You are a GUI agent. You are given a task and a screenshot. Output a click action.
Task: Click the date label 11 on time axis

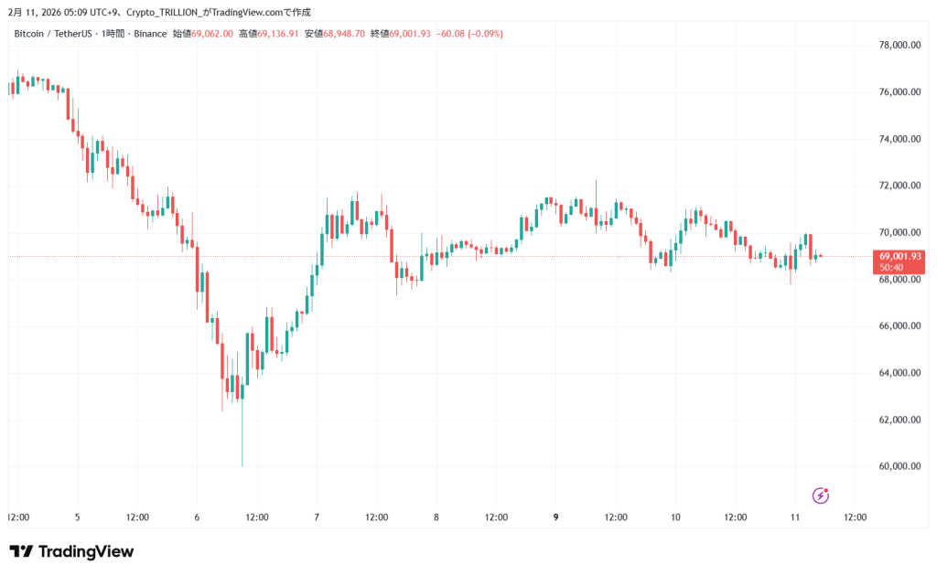[795, 517]
